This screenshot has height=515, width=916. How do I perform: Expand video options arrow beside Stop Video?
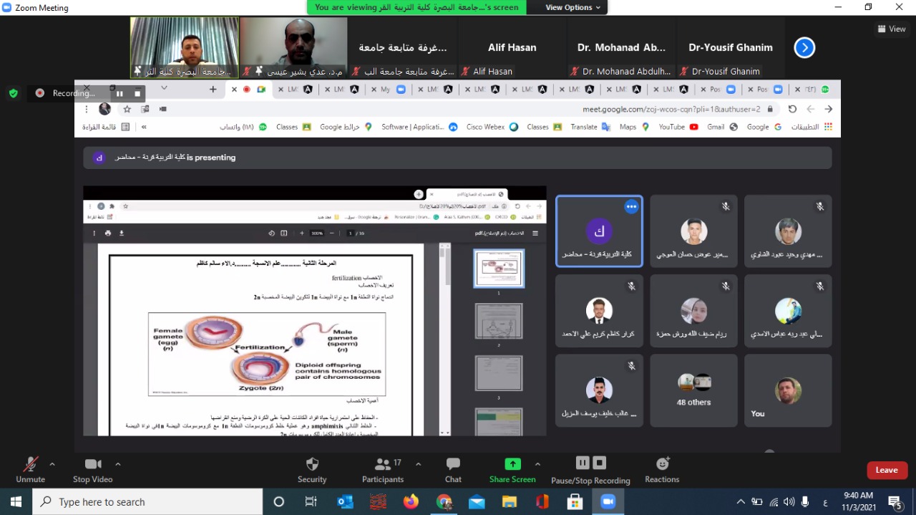[118, 463]
